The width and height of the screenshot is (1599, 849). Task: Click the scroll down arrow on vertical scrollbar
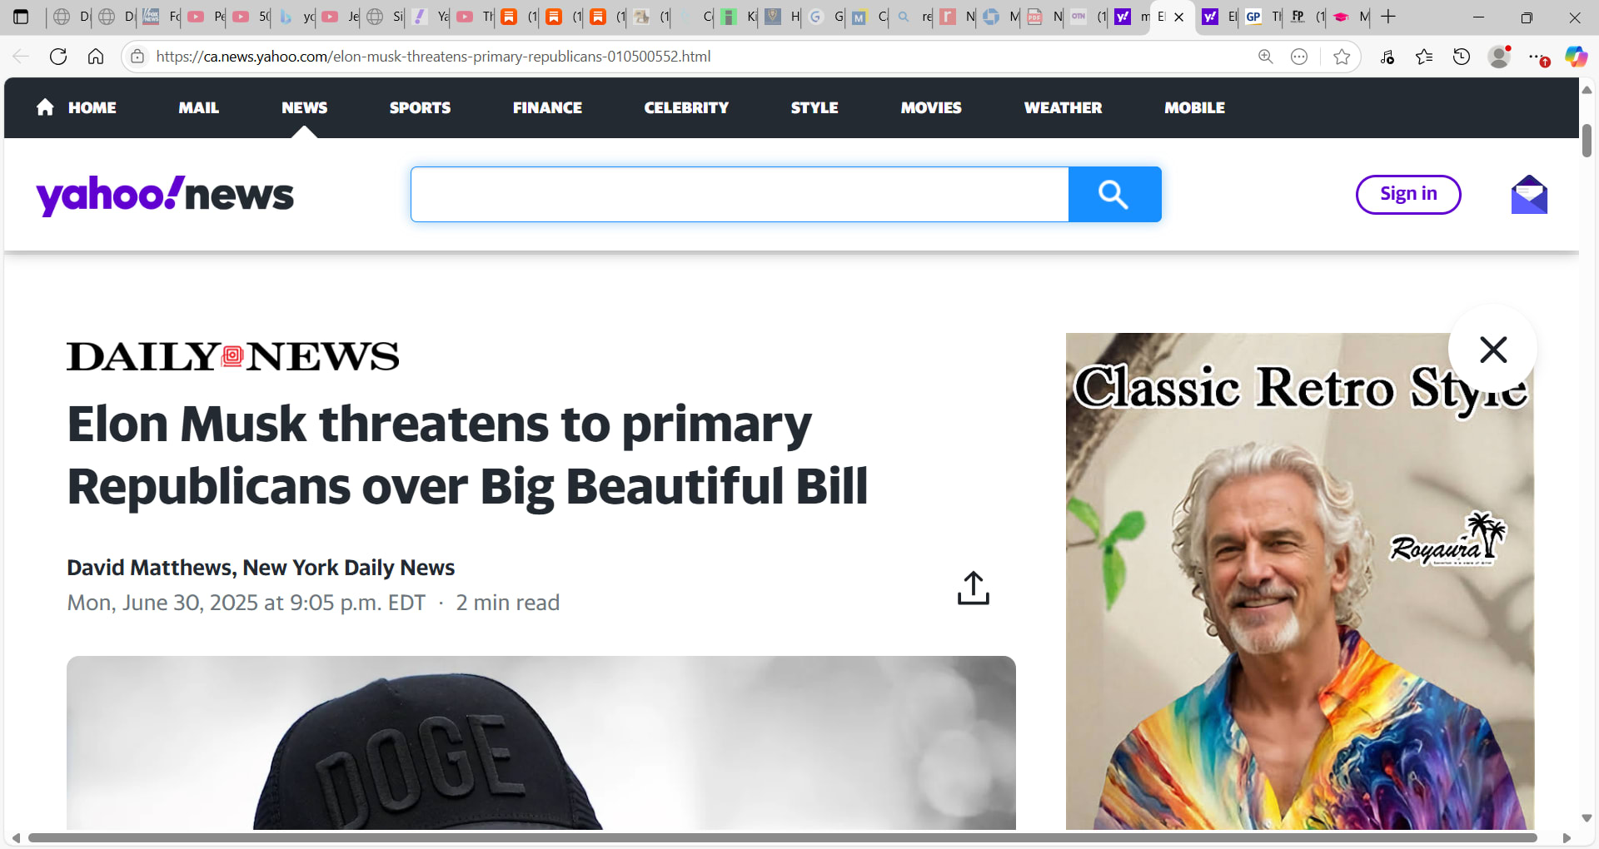point(1587,818)
